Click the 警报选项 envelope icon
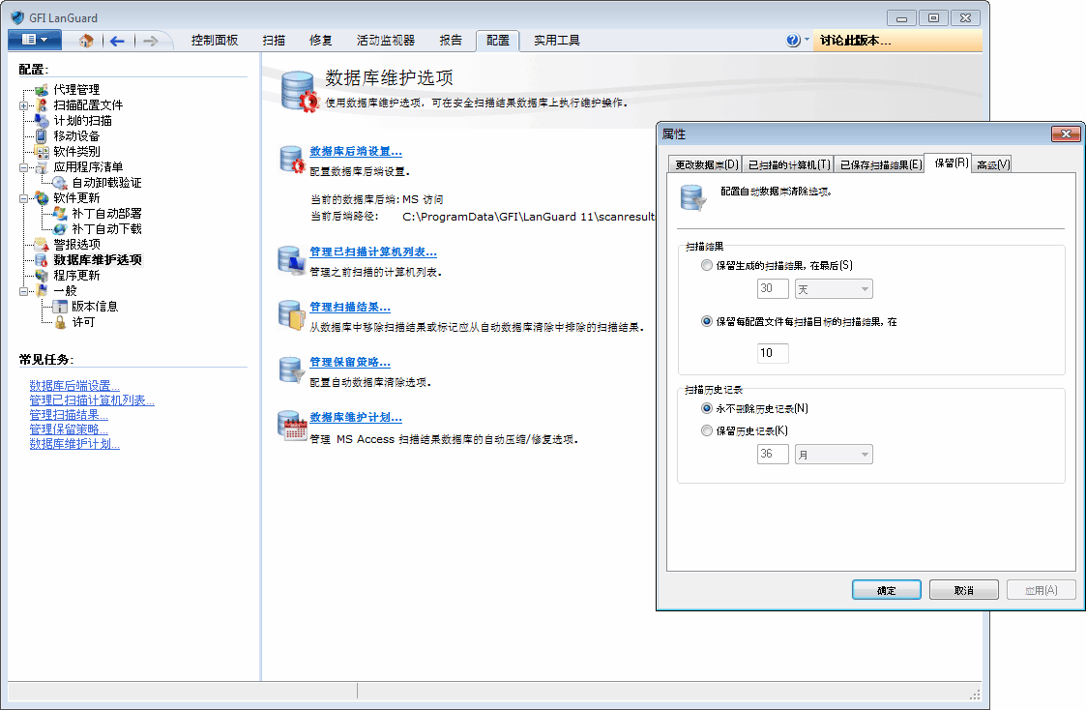The image size is (1086, 710). [42, 245]
